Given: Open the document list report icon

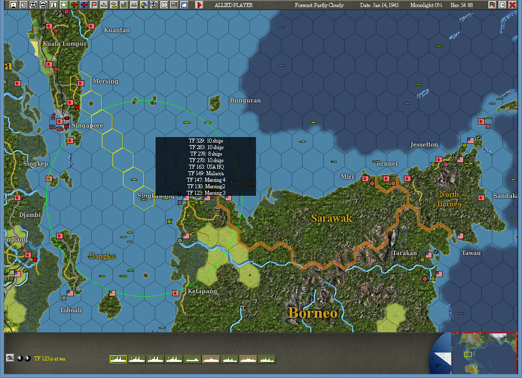Looking at the screenshot, I should [x=23, y=5].
